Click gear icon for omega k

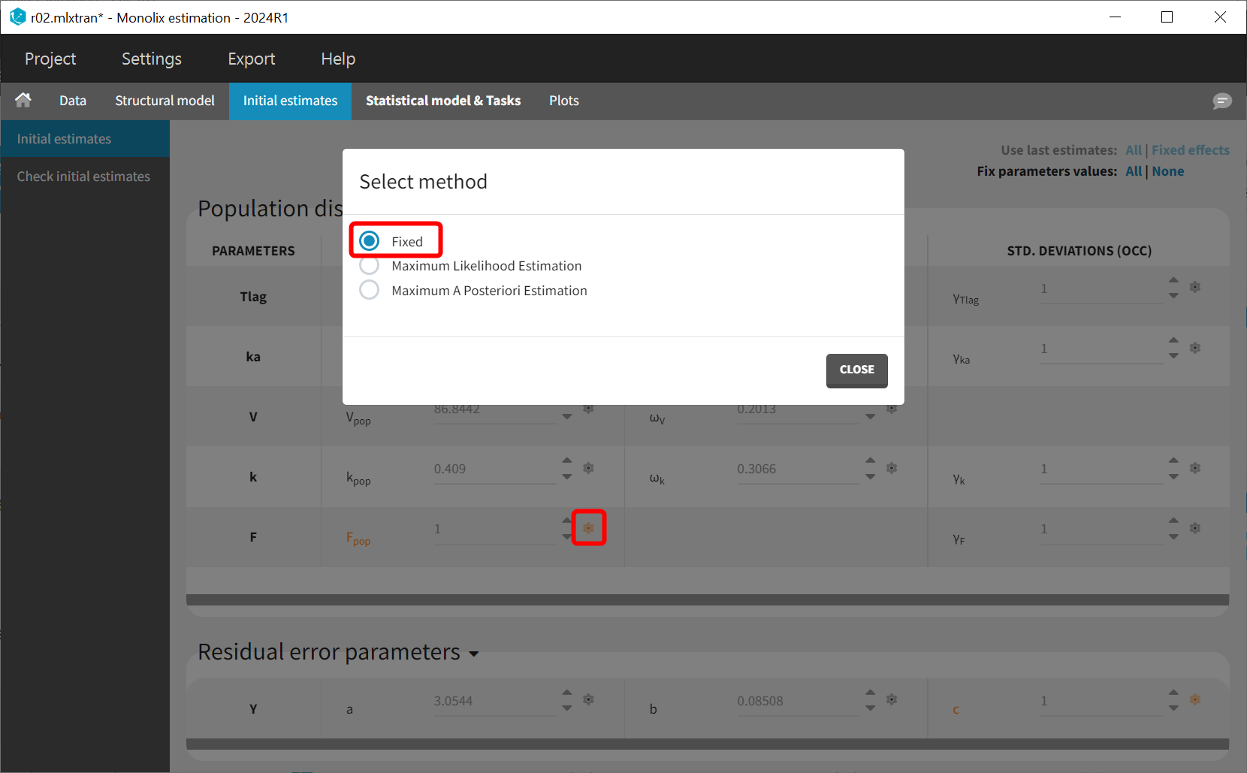(892, 468)
